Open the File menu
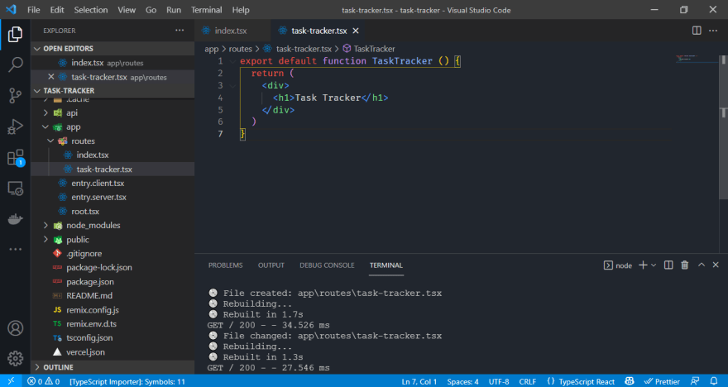This screenshot has height=387, width=728. [33, 10]
